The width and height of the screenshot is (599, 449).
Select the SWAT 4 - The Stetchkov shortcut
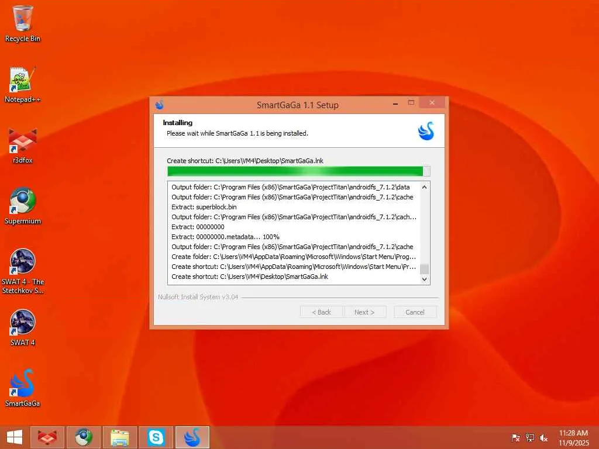point(23,271)
